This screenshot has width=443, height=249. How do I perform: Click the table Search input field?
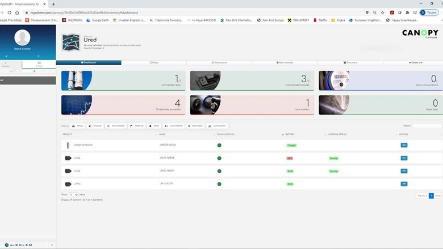(427, 126)
